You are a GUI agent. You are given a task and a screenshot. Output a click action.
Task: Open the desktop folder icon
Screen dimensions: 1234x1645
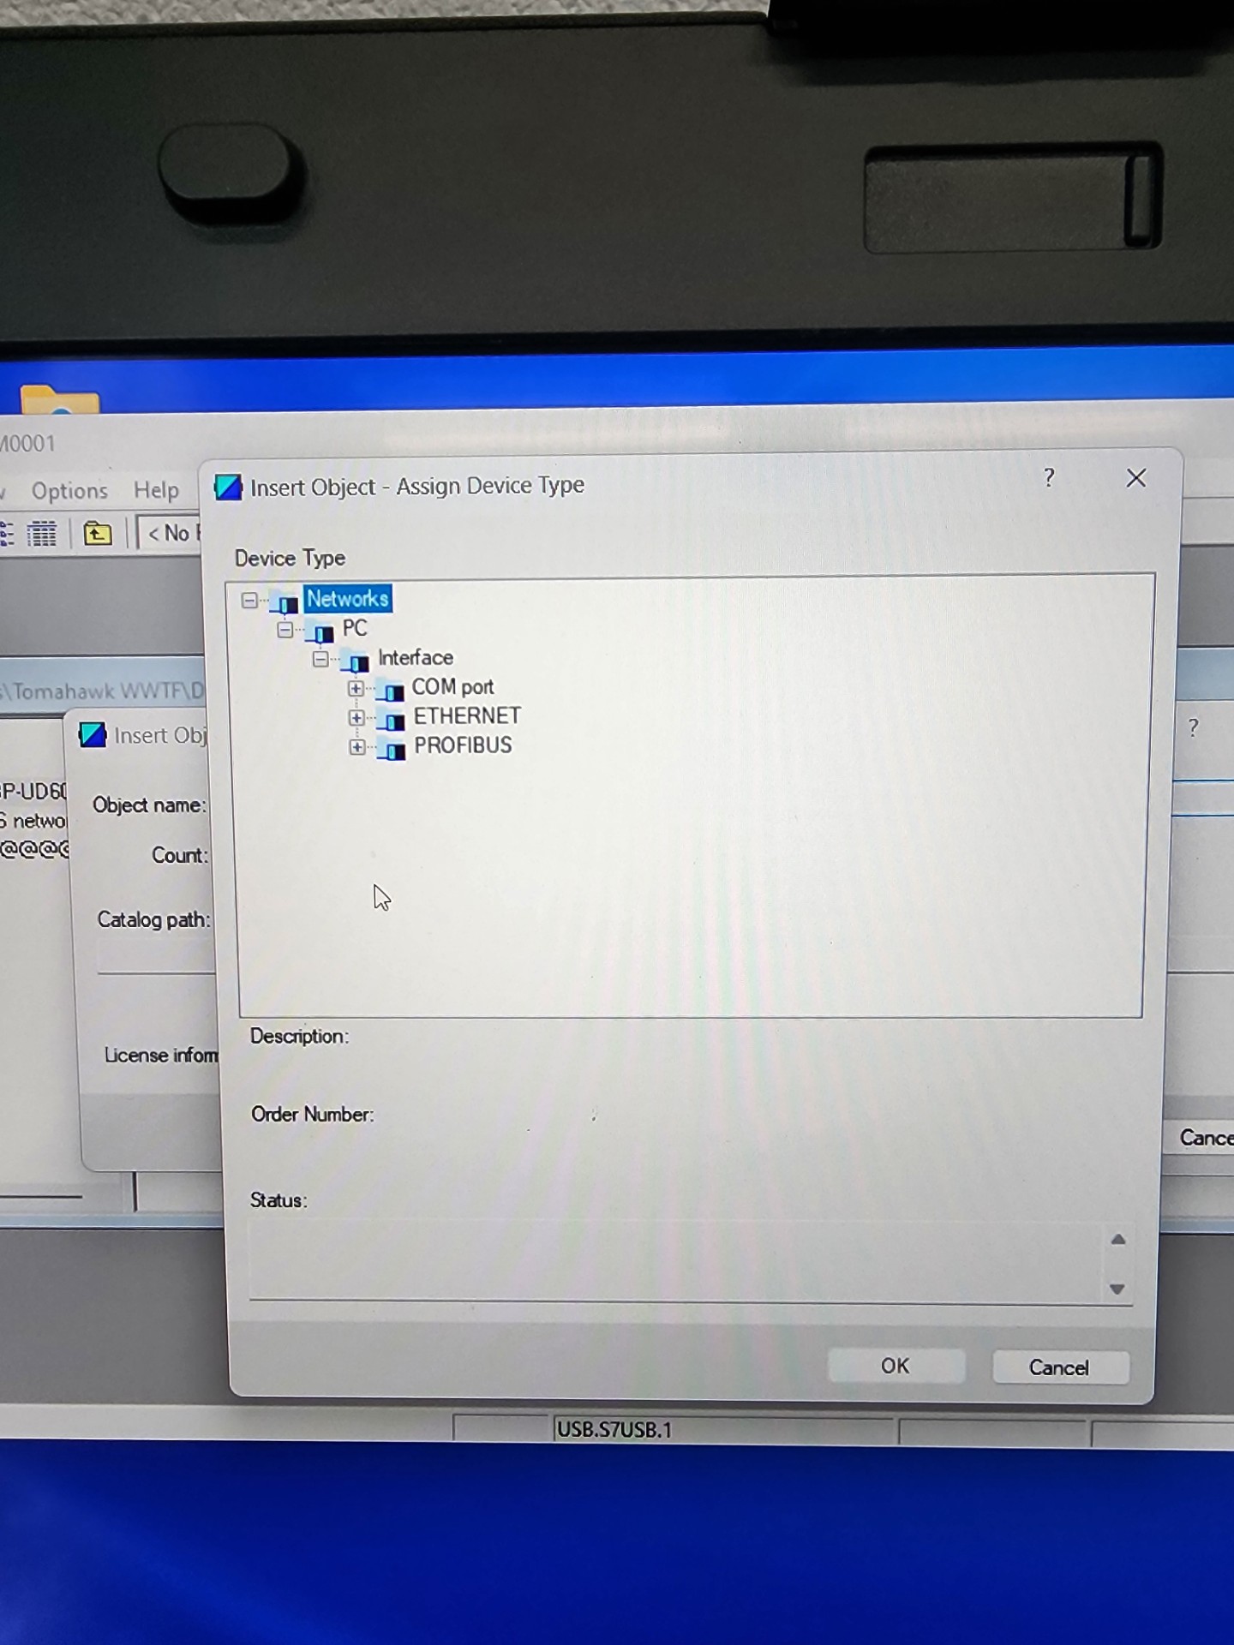coord(59,398)
